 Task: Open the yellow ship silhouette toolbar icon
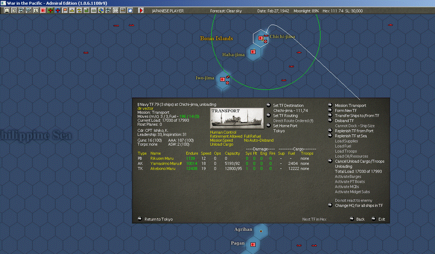click(x=72, y=11)
